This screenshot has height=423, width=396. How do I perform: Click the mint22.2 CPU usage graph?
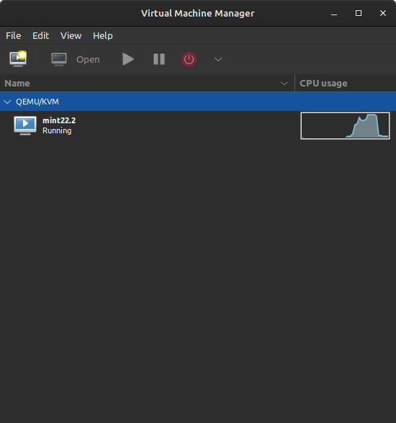click(x=345, y=125)
